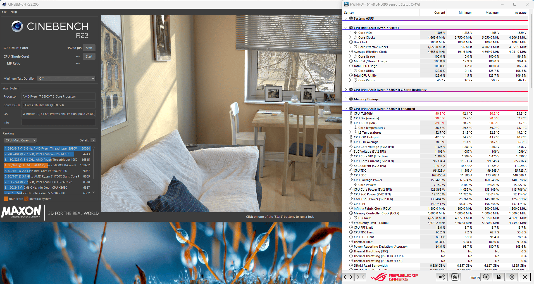Toggle the ranking Details arrow button
The height and width of the screenshot is (284, 534).
click(x=93, y=140)
